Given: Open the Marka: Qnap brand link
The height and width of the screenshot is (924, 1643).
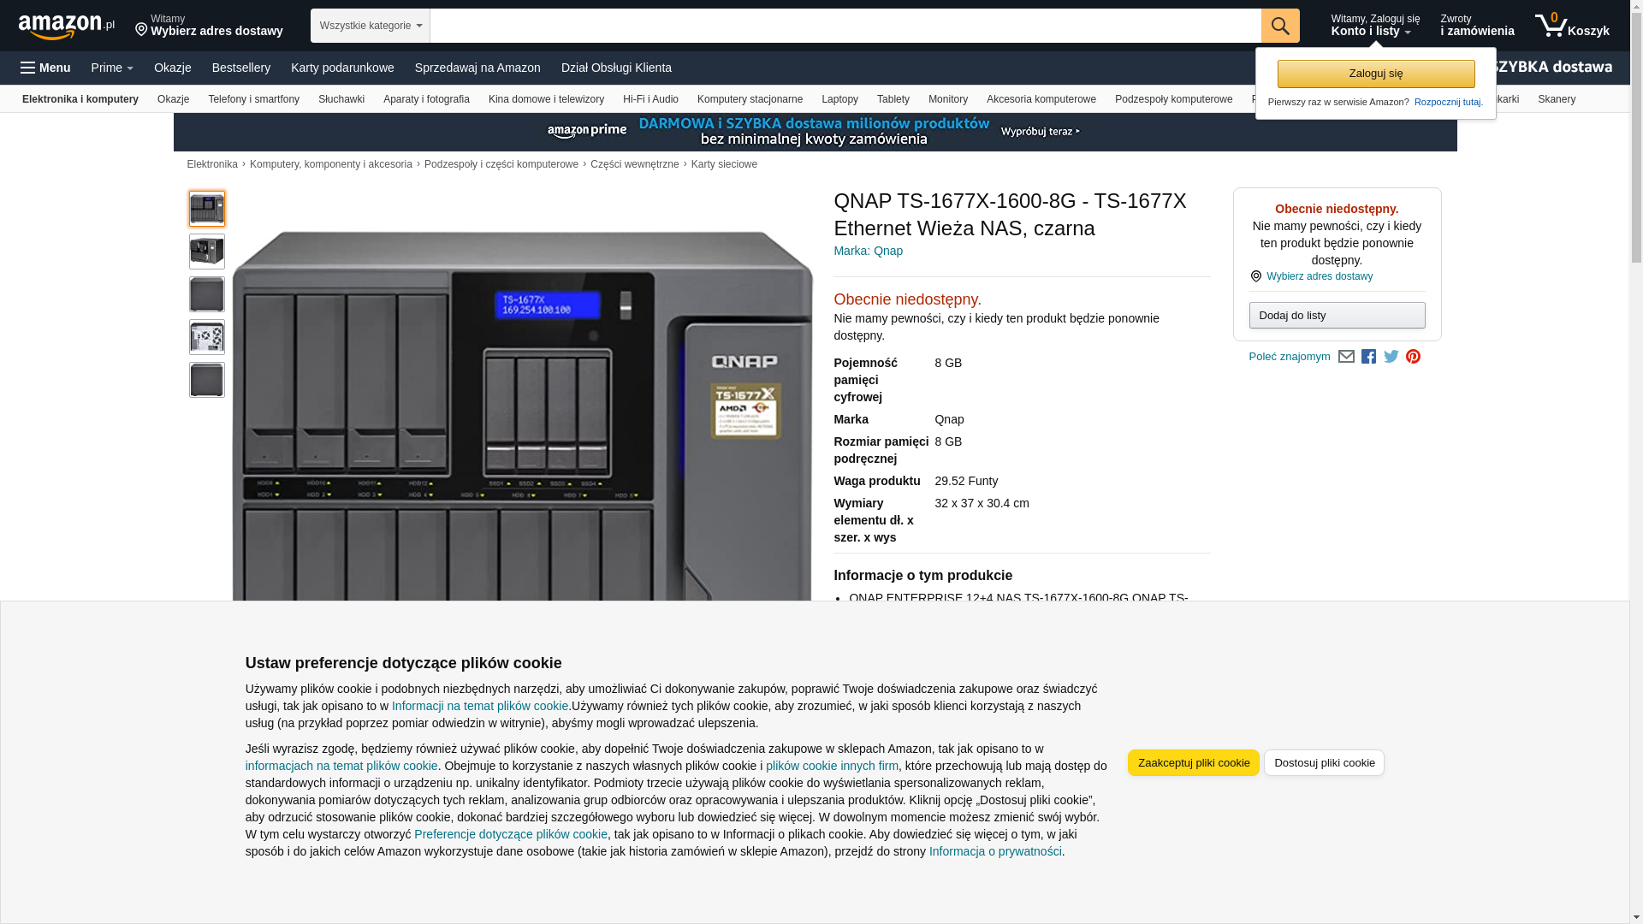Looking at the screenshot, I should pyautogui.click(x=868, y=251).
